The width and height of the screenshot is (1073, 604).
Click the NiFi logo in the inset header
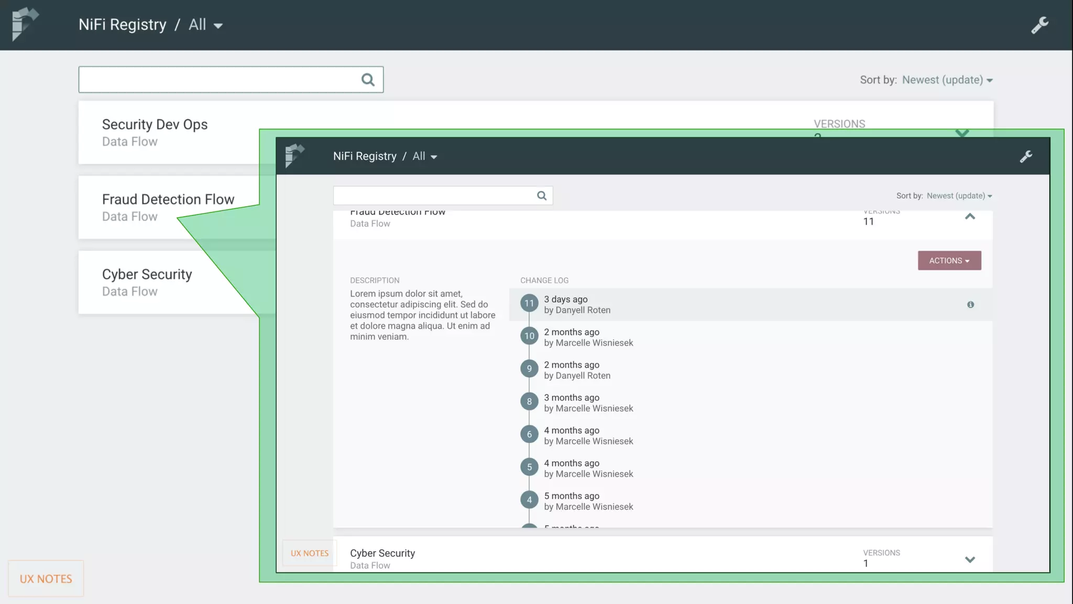click(x=294, y=156)
